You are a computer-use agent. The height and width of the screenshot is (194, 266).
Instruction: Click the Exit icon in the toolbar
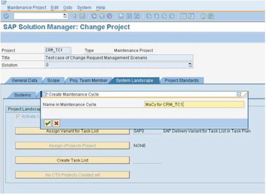click(102, 16)
